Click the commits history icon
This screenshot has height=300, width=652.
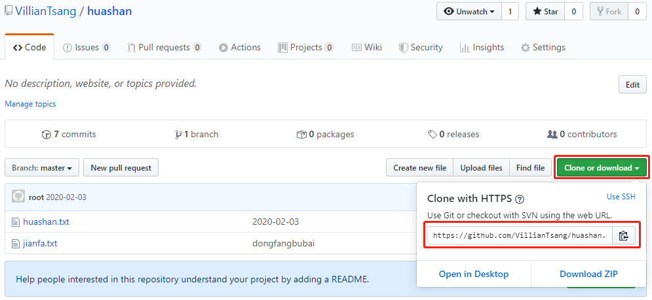[47, 135]
